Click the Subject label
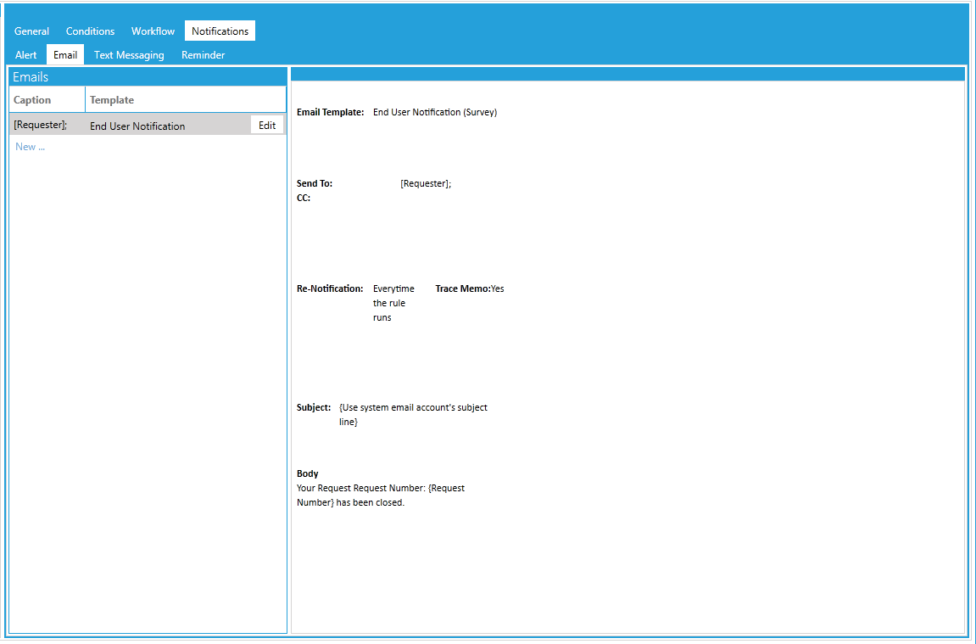This screenshot has width=976, height=644. [x=314, y=408]
